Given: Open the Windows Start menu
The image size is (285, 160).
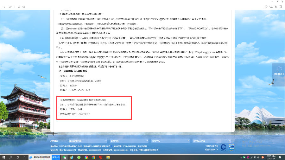Looking at the screenshot, I should point(3,157).
